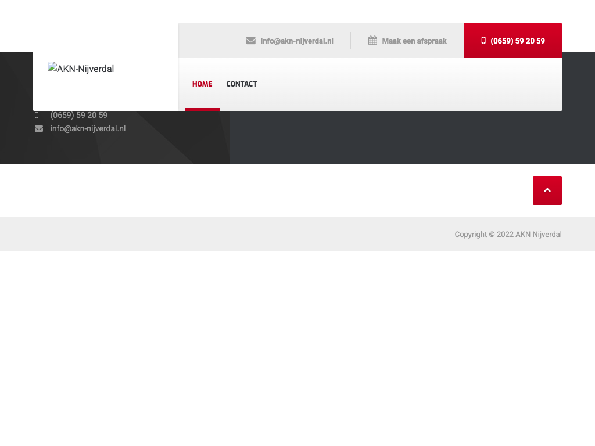Click the AKN-Nijverdal logo text

point(84,69)
